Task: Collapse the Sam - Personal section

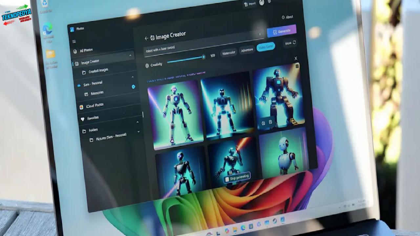Action: coord(133,77)
